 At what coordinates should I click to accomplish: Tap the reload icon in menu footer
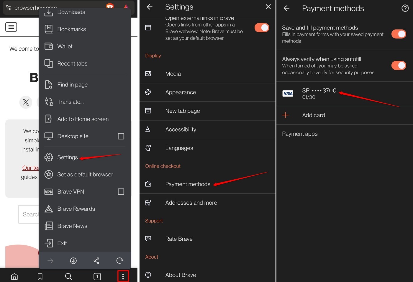coord(119,261)
